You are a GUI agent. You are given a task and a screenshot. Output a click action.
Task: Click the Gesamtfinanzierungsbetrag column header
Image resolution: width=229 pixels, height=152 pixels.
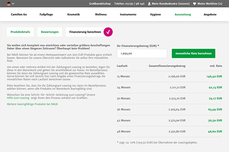[167, 66]
